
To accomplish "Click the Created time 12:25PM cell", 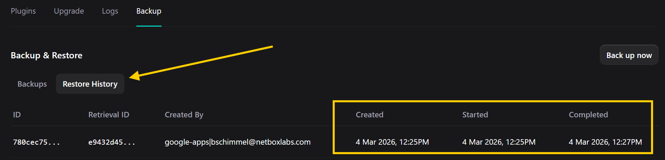I will point(392,142).
